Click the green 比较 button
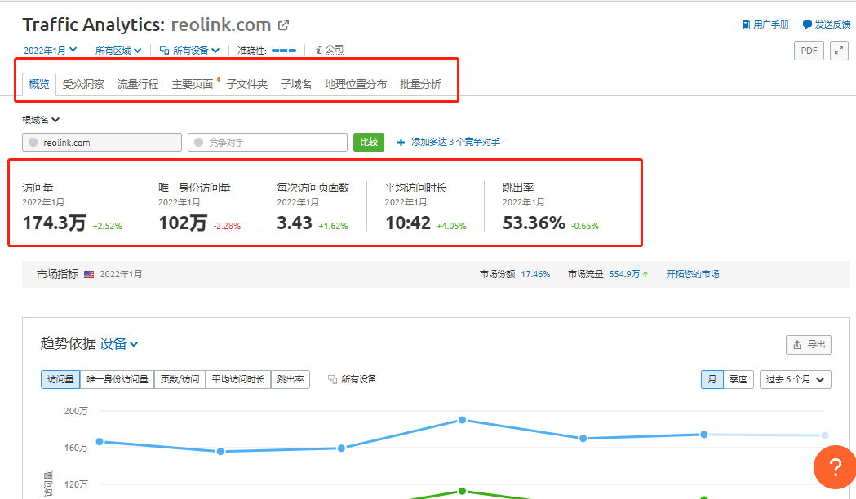 369,143
